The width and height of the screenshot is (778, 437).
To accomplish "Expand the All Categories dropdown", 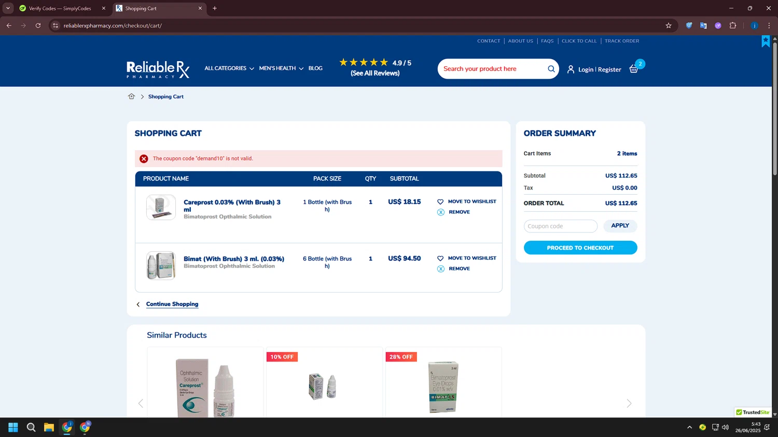I will 229,68.
